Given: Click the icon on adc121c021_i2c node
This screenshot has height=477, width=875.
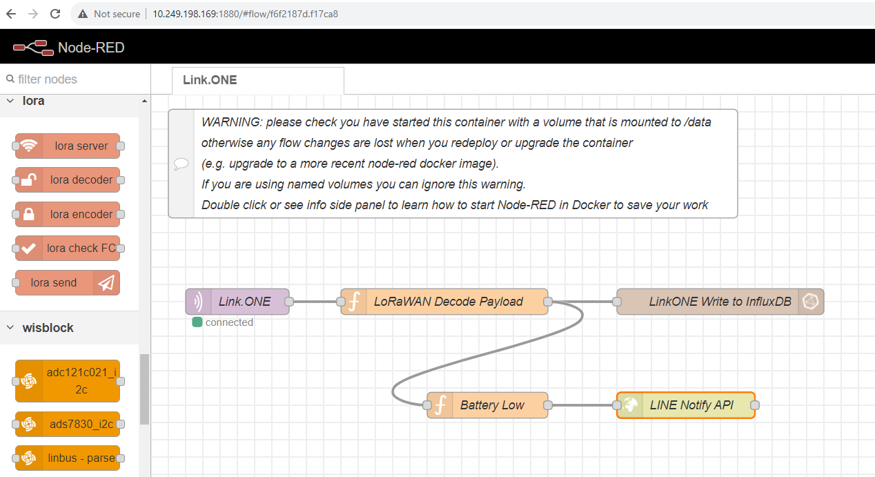Looking at the screenshot, I should pos(28,381).
